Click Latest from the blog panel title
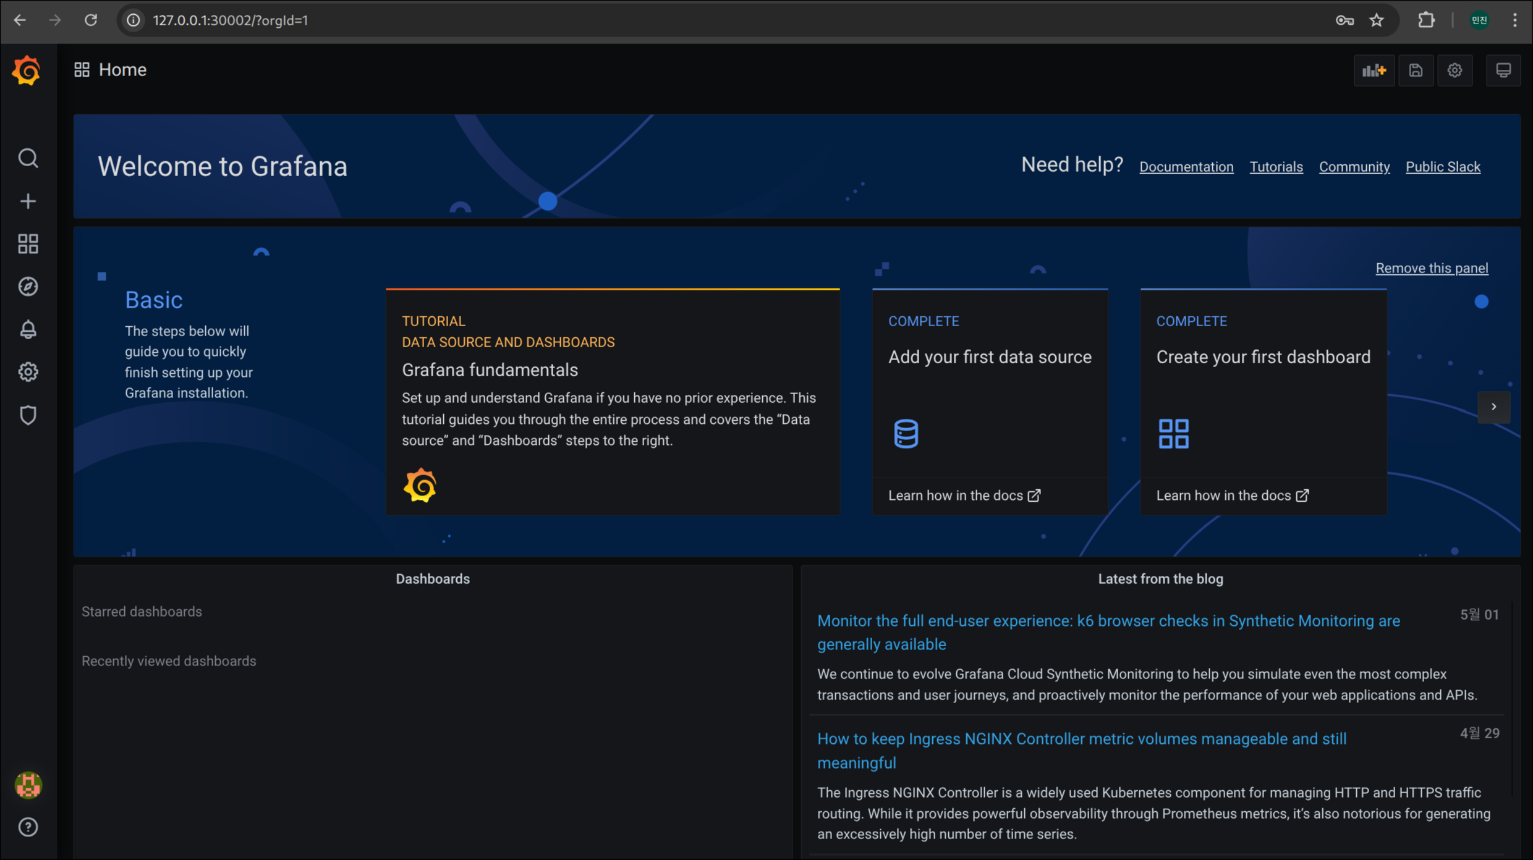1533x860 pixels. pyautogui.click(x=1160, y=579)
